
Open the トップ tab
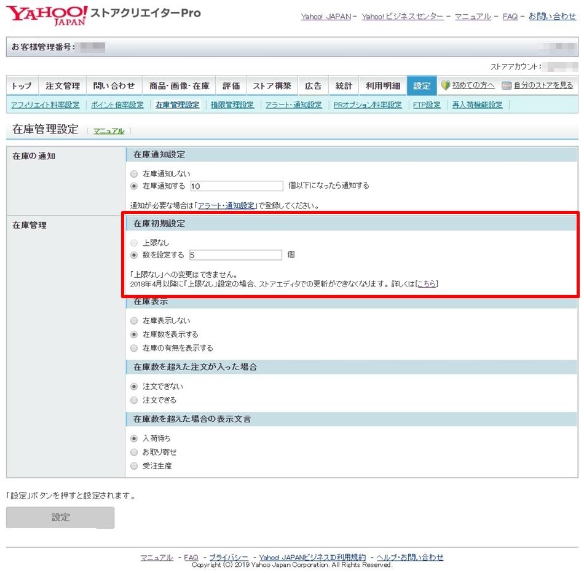(22, 85)
